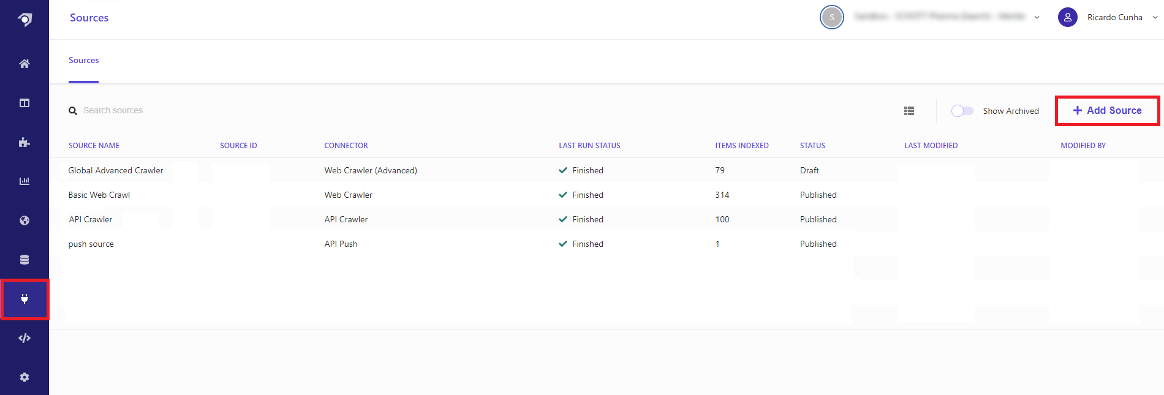The width and height of the screenshot is (1164, 395).
Task: Click the Ricardo Cunha user avatar
Action: pyautogui.click(x=1068, y=17)
